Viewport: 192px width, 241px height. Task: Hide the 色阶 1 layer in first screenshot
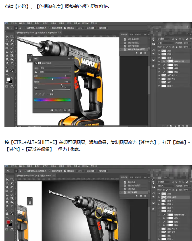click(159, 65)
